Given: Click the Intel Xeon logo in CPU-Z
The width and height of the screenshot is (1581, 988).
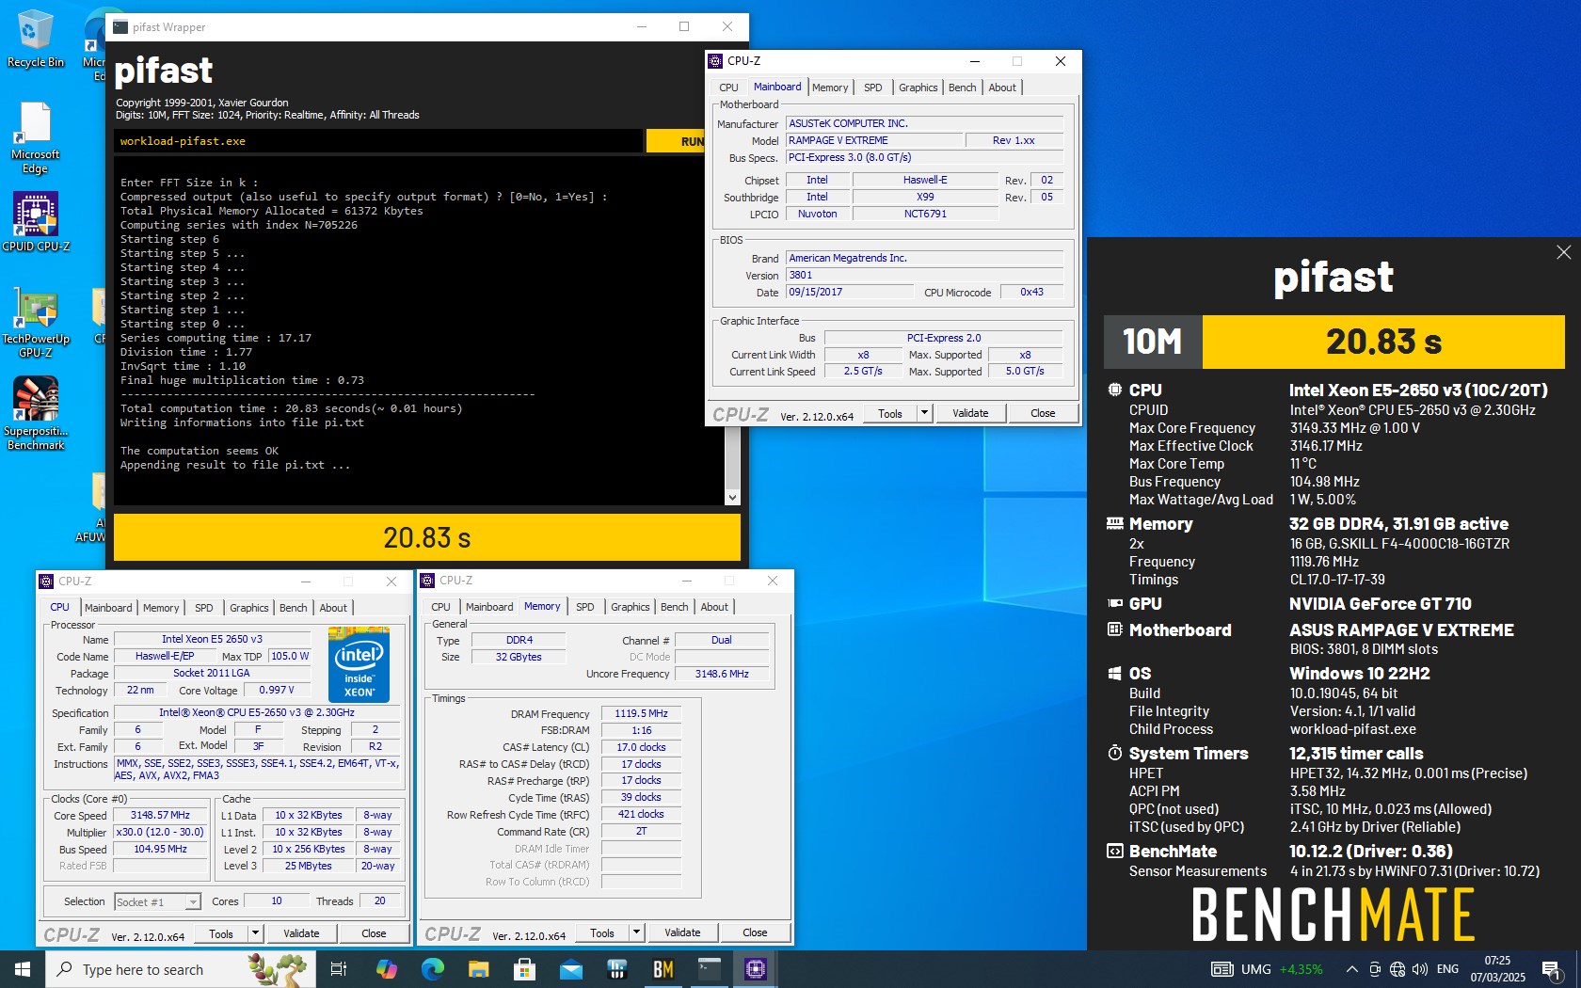Looking at the screenshot, I should 359,664.
